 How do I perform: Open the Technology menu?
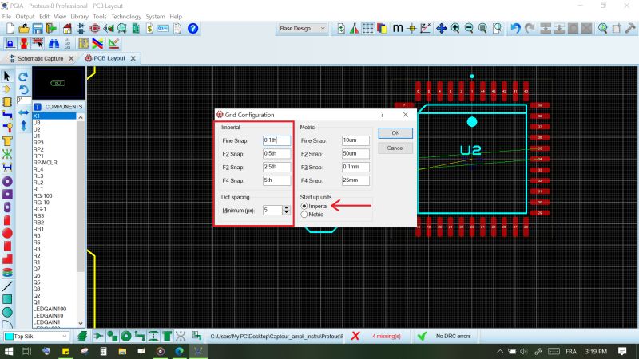pyautogui.click(x=126, y=17)
